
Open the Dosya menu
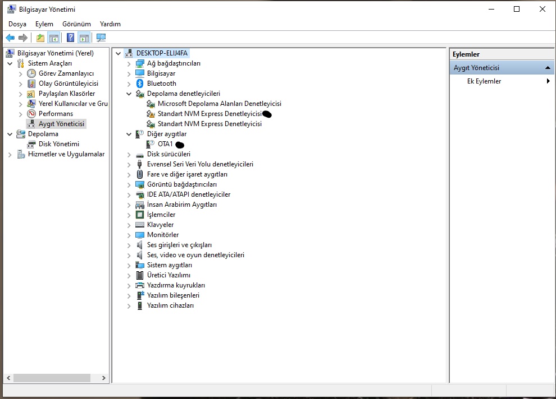click(17, 24)
